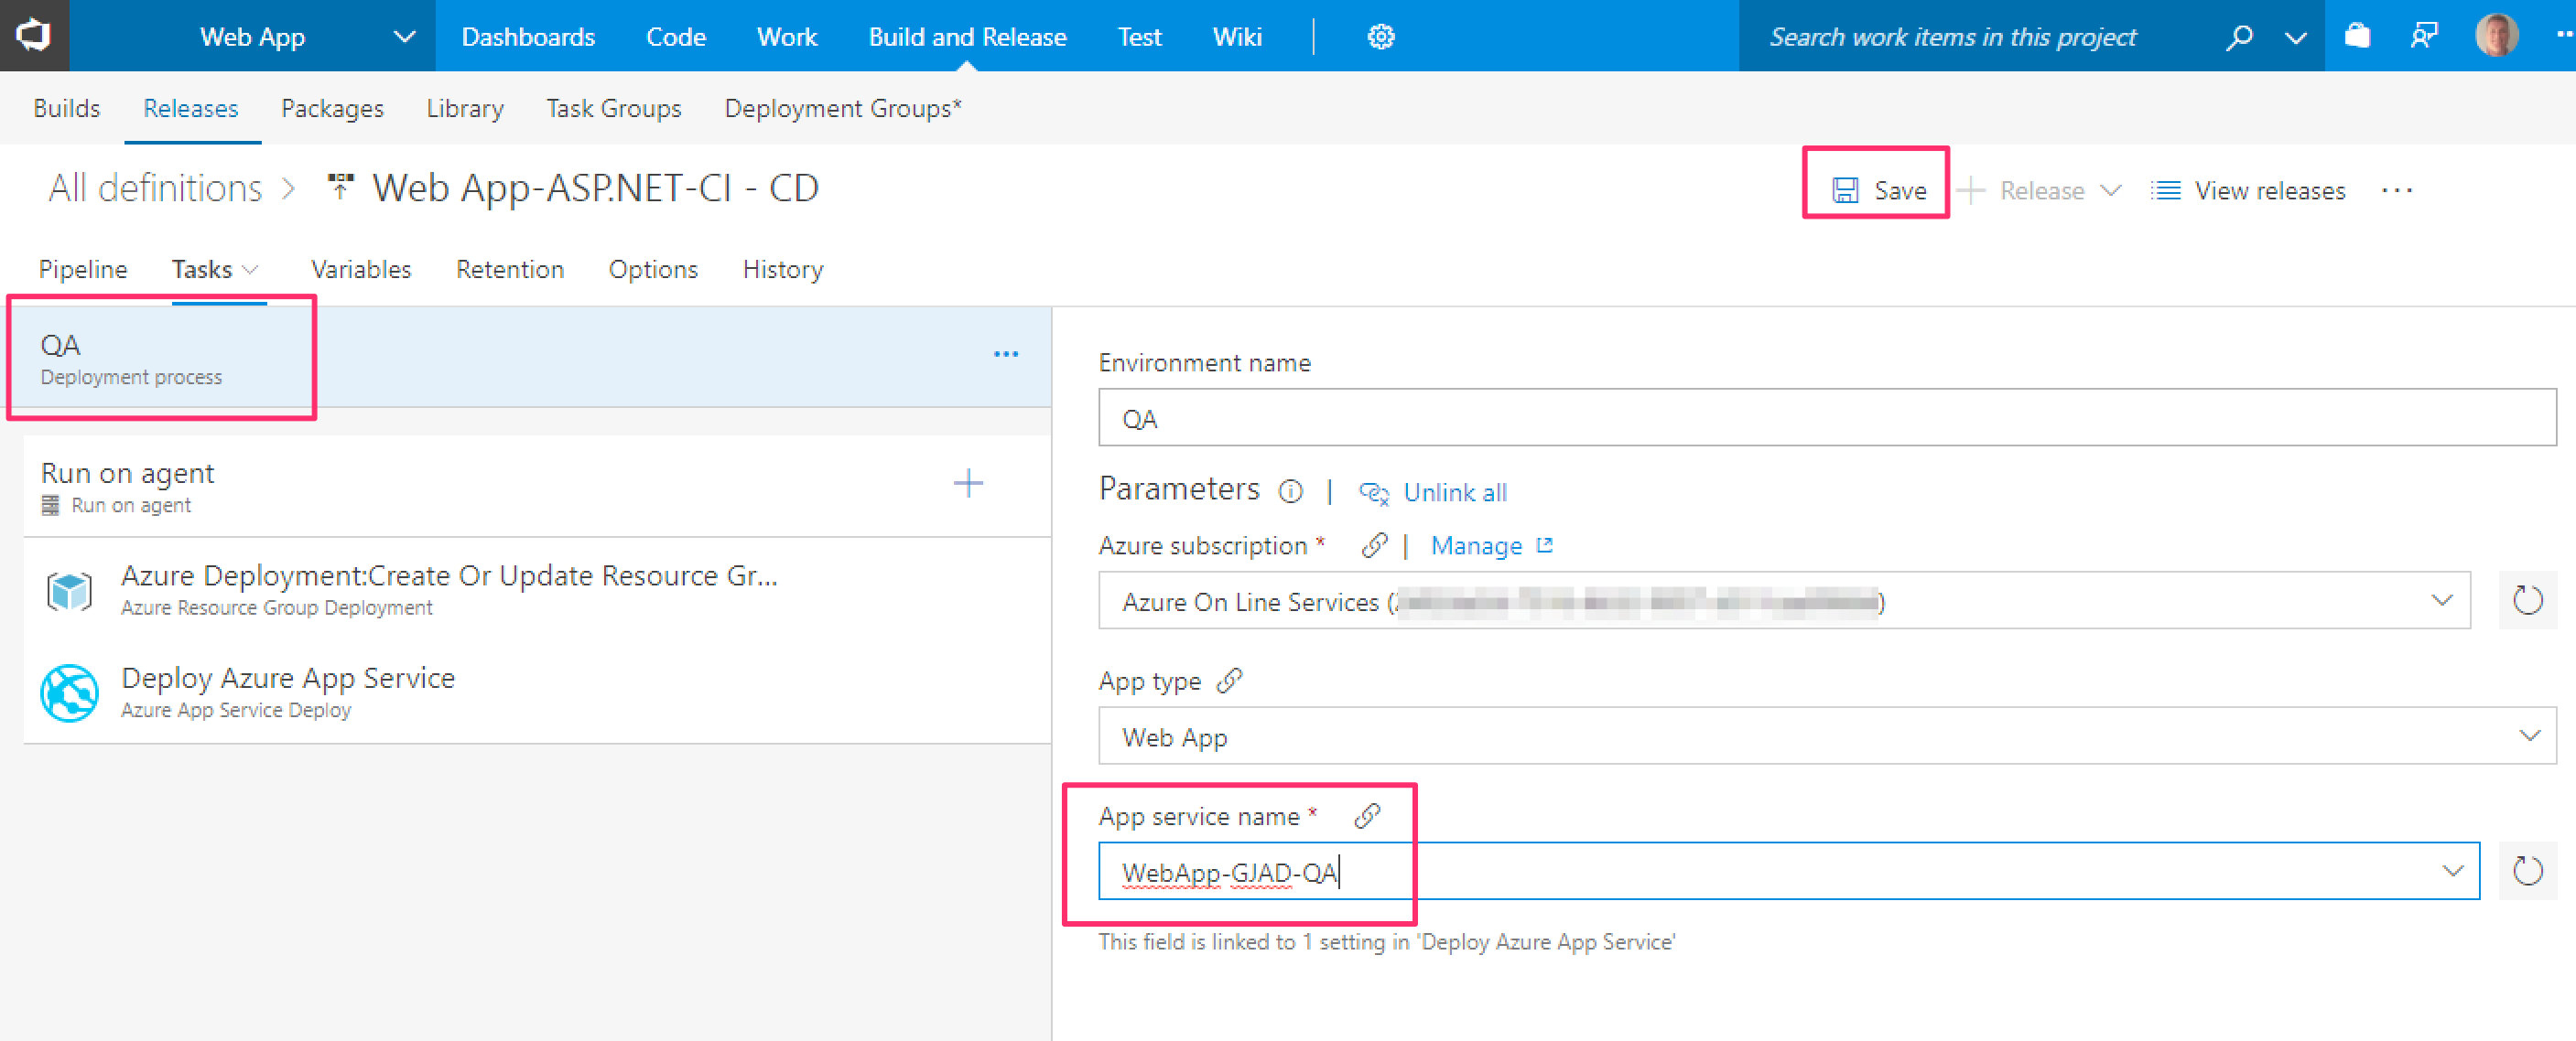Expand the App service name dropdown arrow
The width and height of the screenshot is (2576, 1041).
(2452, 871)
